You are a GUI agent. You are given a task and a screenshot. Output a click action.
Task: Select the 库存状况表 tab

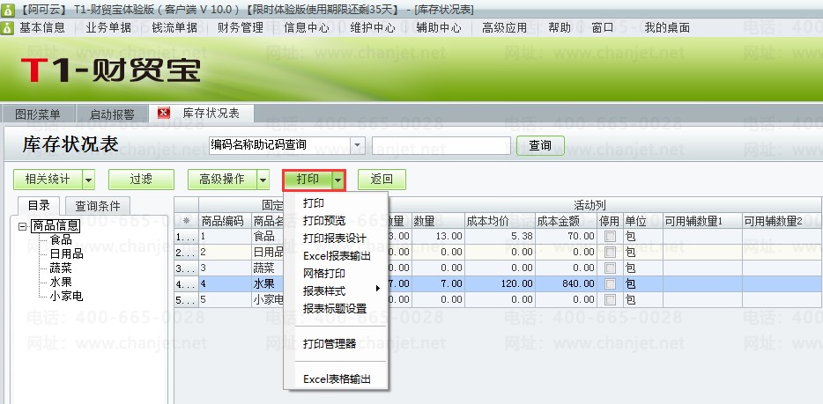(211, 114)
